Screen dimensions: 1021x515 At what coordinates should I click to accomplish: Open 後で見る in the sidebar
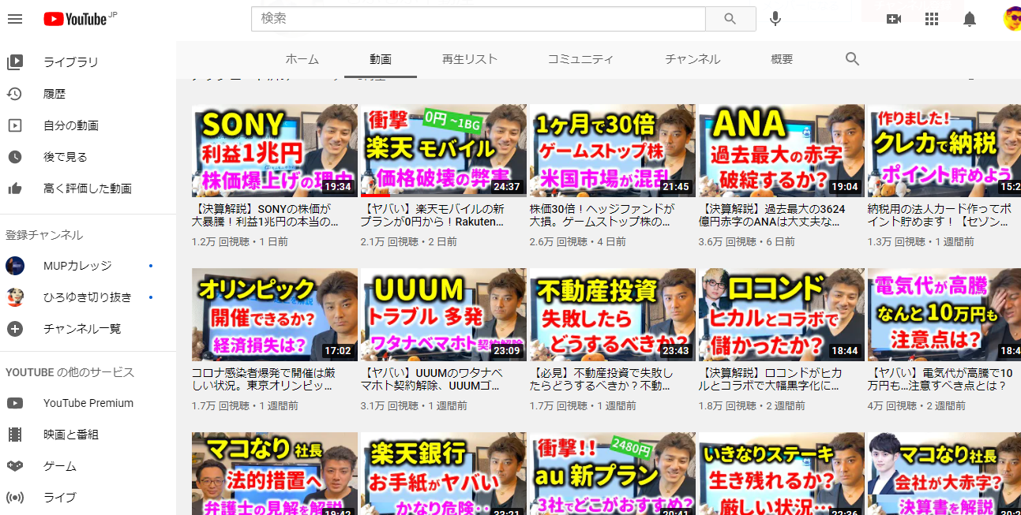pyautogui.click(x=66, y=157)
